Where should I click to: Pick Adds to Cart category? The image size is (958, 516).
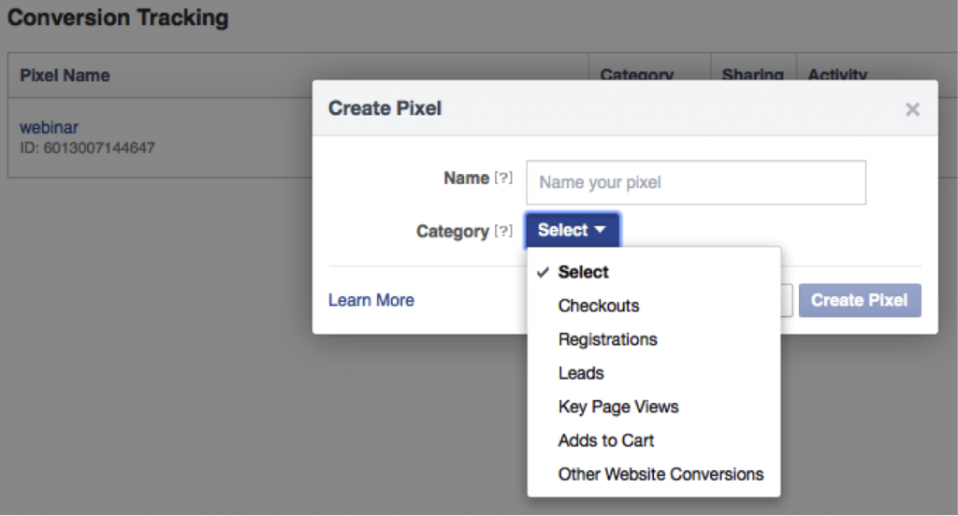(x=606, y=440)
